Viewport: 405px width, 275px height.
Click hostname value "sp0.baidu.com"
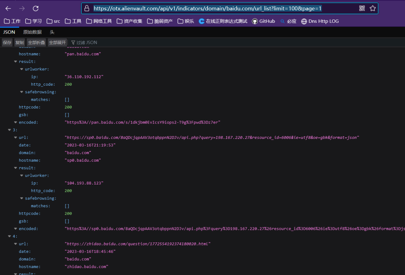(x=82, y=160)
